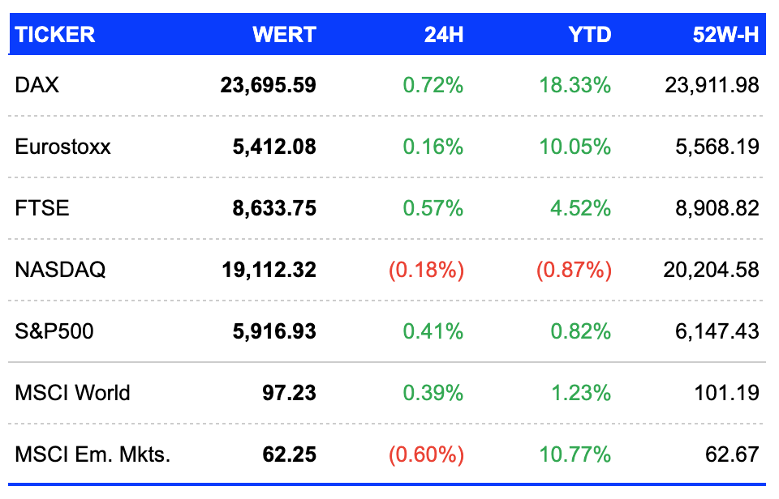Click the MSCI Em. Mkts. label
The height and width of the screenshot is (499, 779).
[93, 454]
